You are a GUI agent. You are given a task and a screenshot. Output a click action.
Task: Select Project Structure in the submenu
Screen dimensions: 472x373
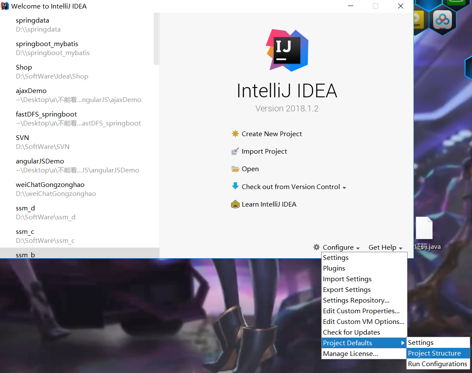click(434, 353)
